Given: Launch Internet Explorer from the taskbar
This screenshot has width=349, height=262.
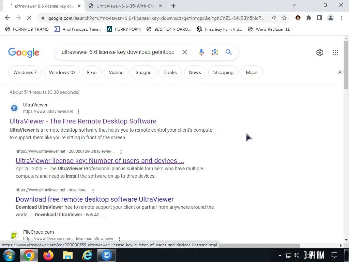Looking at the screenshot, I should (87, 255).
